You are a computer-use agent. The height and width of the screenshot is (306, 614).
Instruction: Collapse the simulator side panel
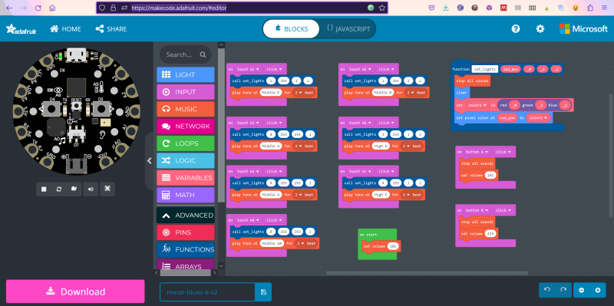149,160
